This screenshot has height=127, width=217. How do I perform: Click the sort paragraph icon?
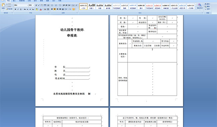pos(73,5)
